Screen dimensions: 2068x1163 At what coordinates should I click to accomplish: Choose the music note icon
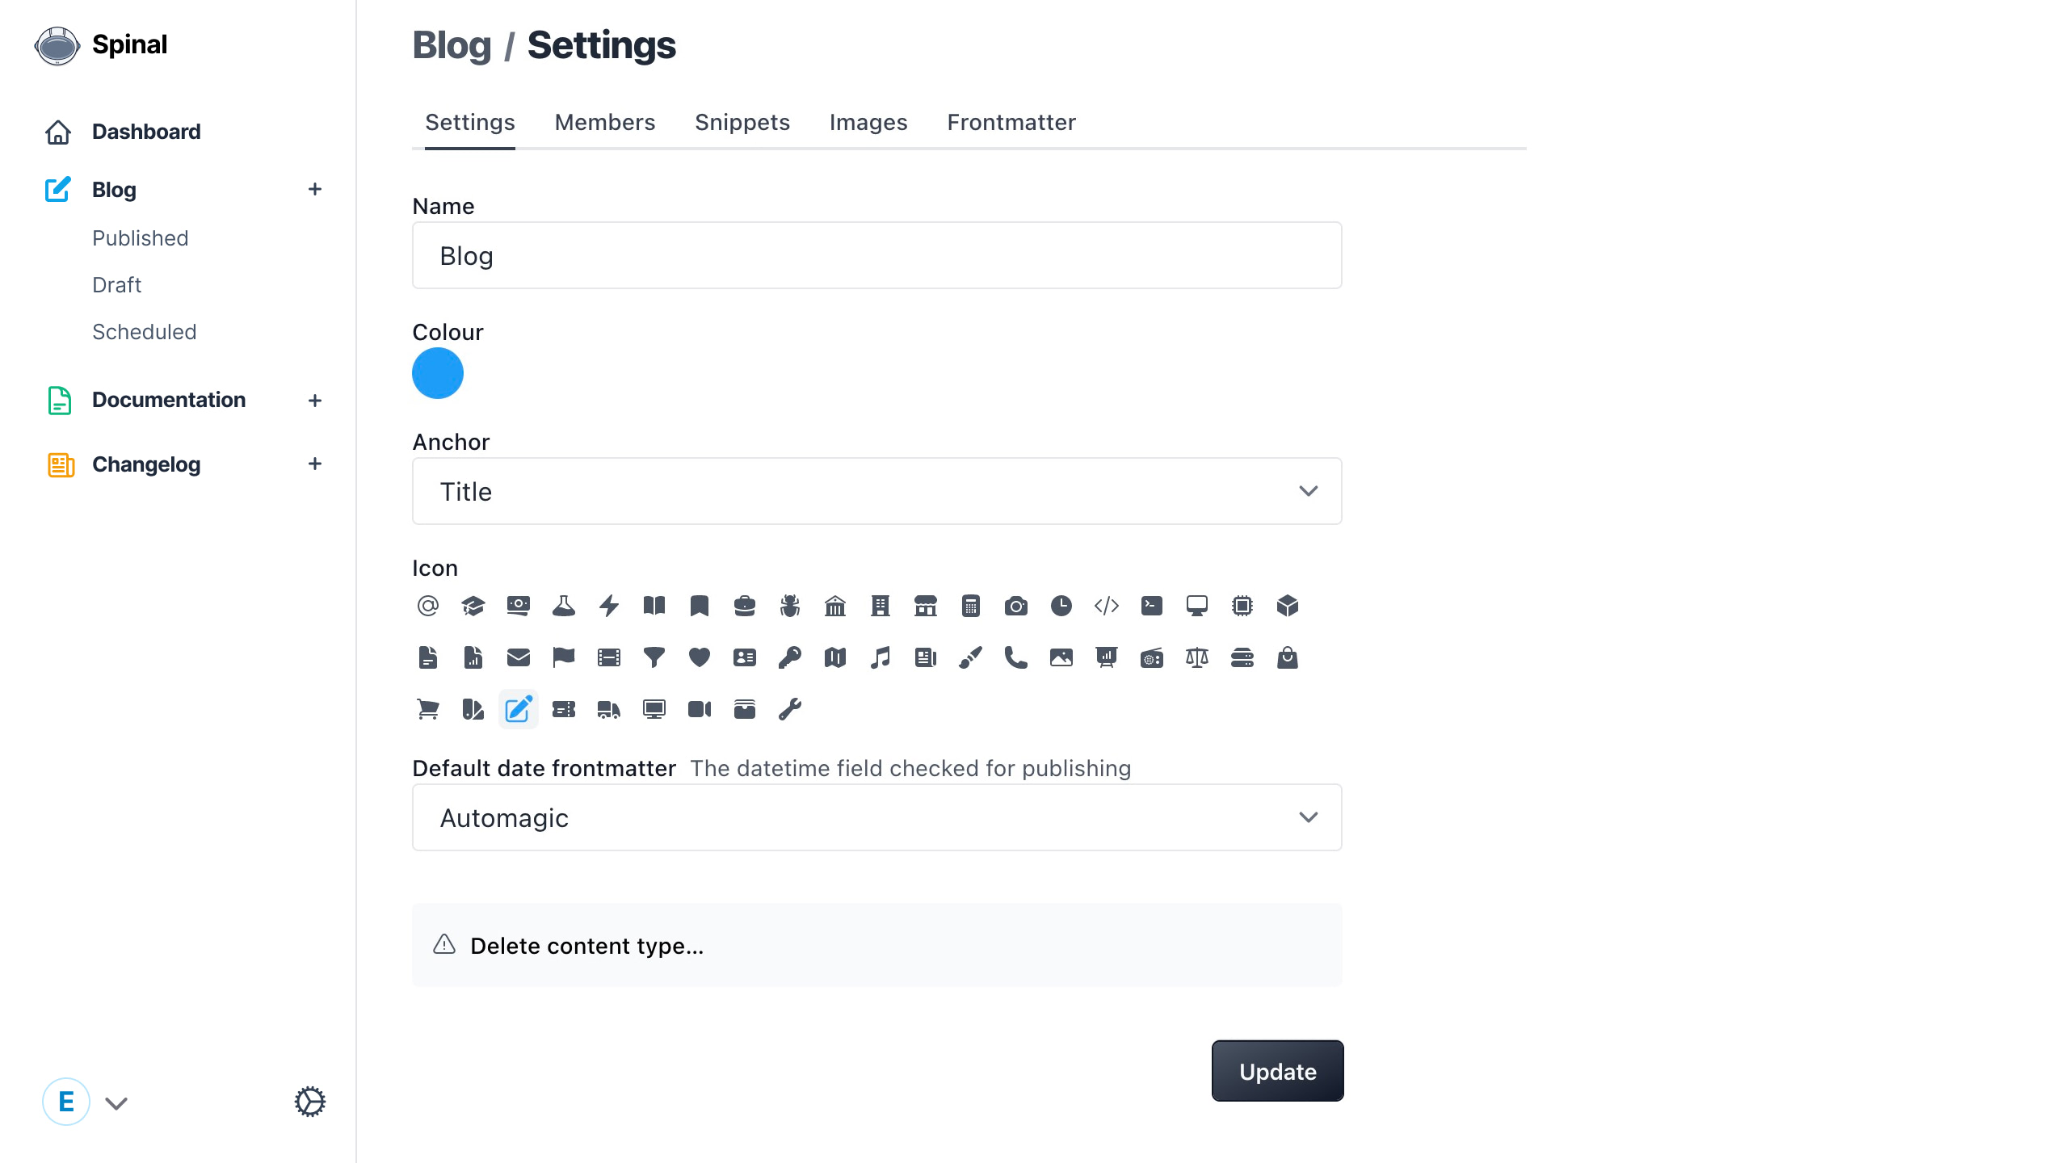881,657
